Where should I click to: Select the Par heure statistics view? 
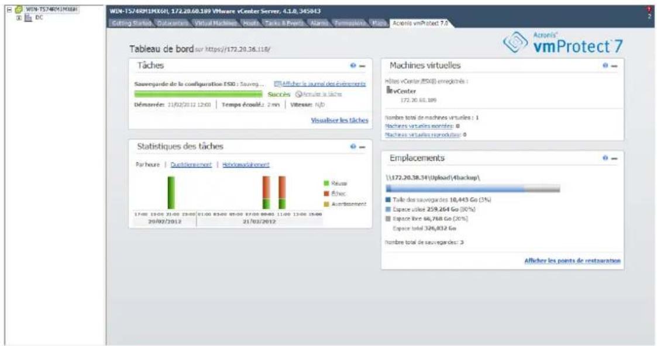pyautogui.click(x=148, y=165)
